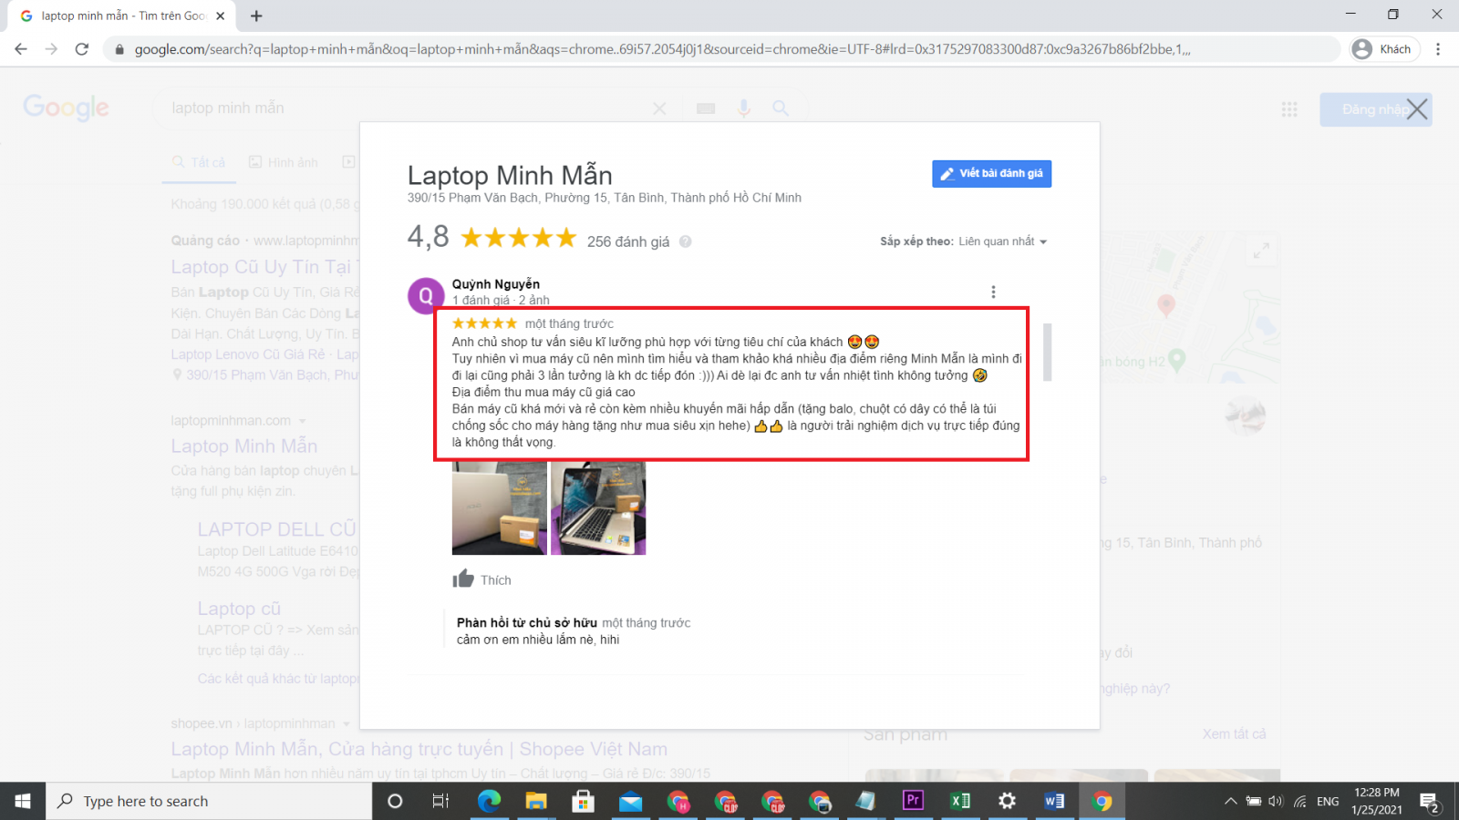1459x820 pixels.
Task: Switch to the active Chrome taskbar icon
Action: [x=1102, y=801]
